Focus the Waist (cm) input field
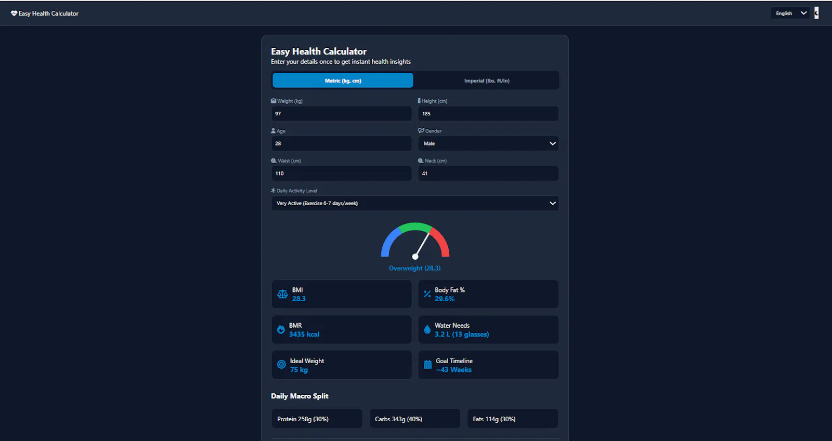Image resolution: width=832 pixels, height=441 pixels. 342,173
